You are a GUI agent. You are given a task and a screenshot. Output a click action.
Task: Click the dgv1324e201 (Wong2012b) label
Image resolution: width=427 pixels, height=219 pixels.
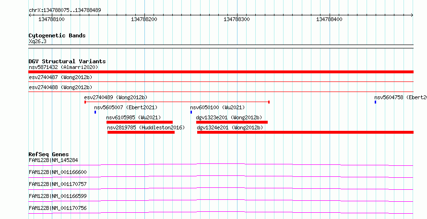(230, 127)
